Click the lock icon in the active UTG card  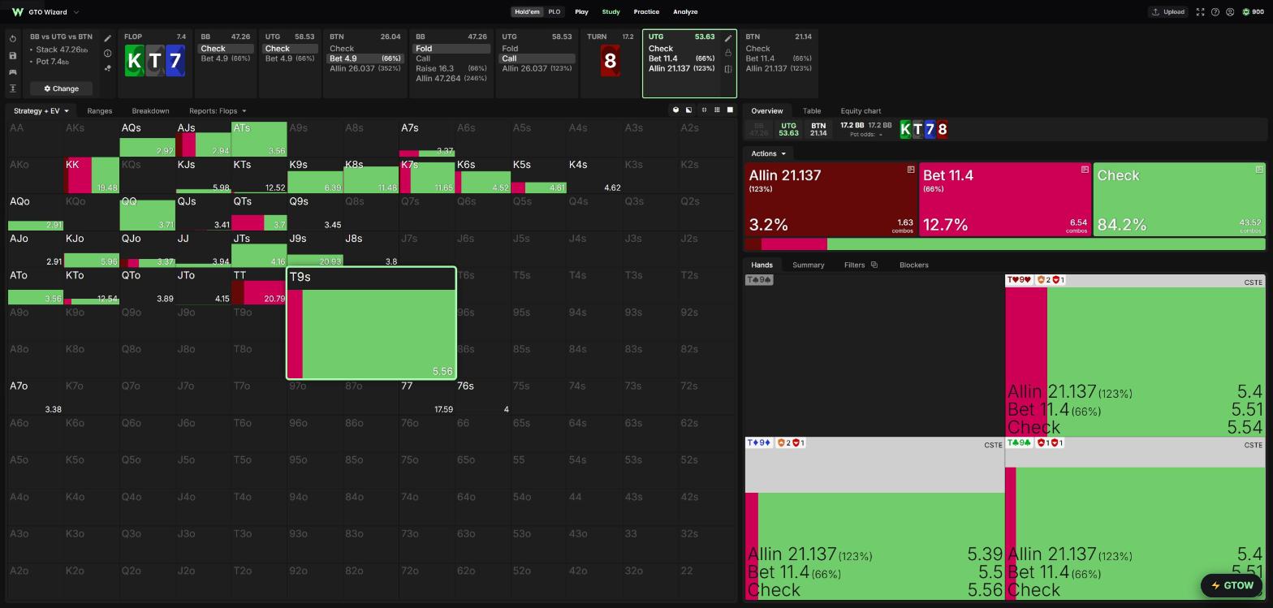pyautogui.click(x=728, y=54)
